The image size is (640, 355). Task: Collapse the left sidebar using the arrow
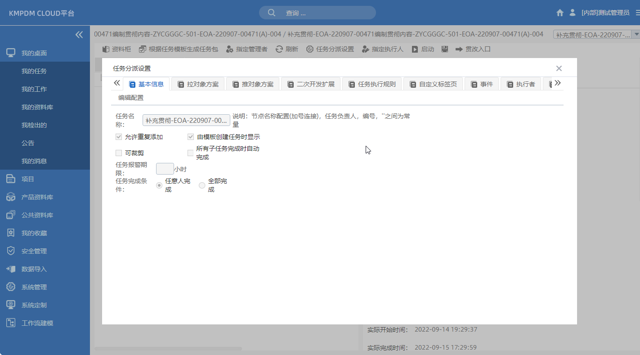(x=79, y=34)
